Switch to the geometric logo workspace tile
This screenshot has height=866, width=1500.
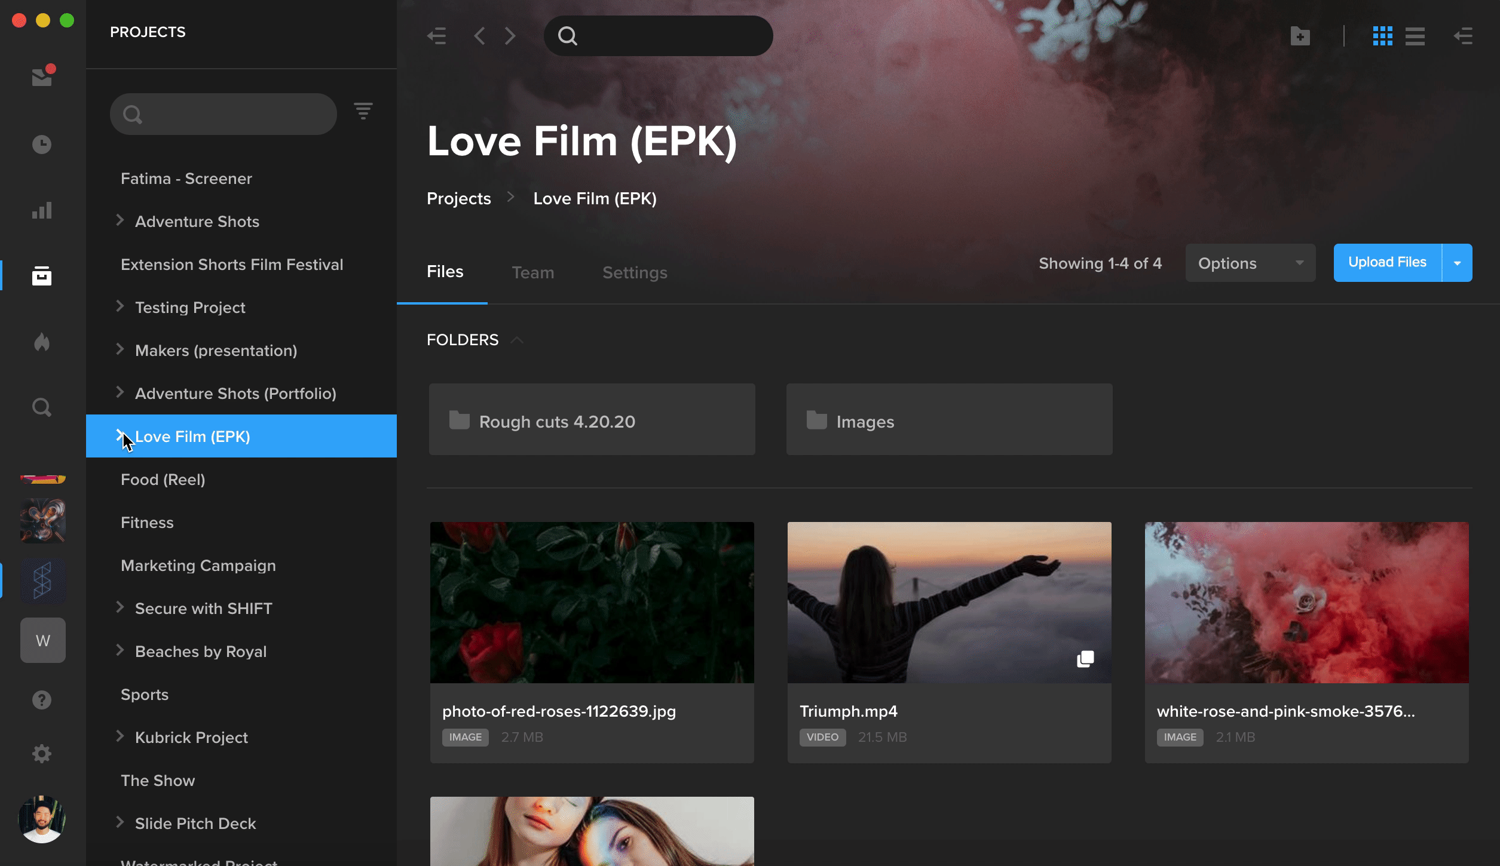coord(43,581)
